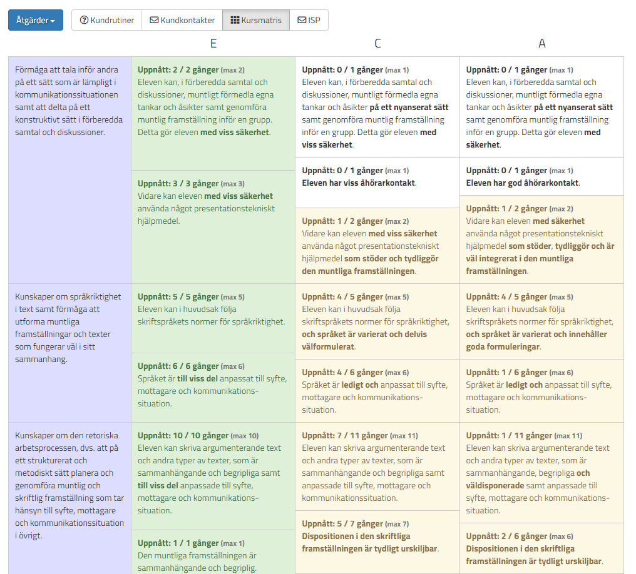Select A cell 'Eleven har god åhörarkontakt'
Screen dimensions: 636x574
(x=541, y=176)
